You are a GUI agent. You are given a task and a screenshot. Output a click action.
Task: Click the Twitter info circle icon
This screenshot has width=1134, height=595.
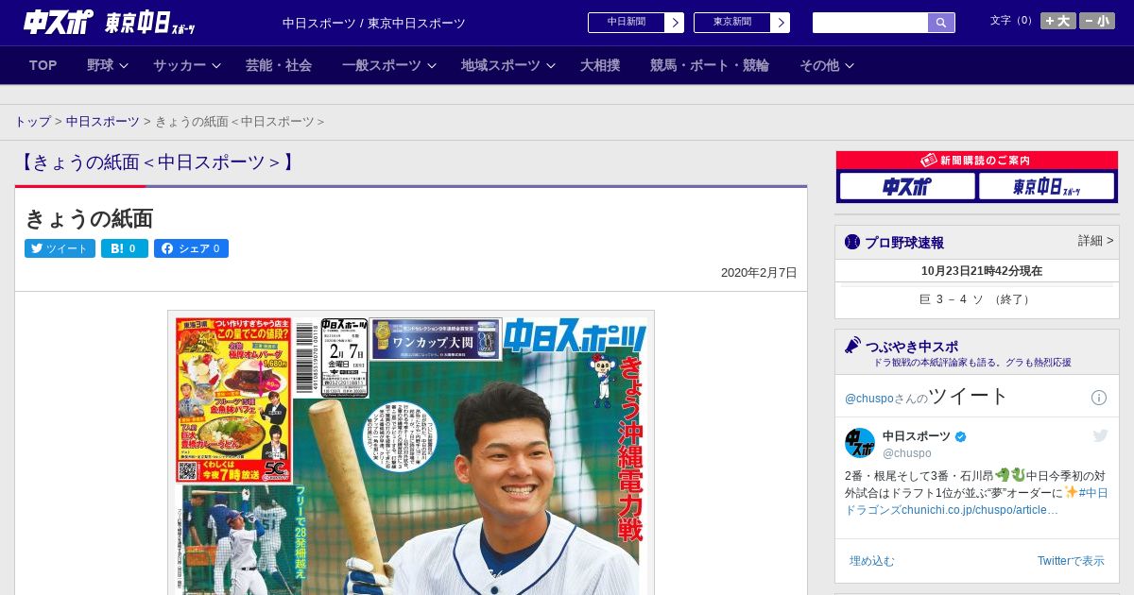coord(1099,398)
